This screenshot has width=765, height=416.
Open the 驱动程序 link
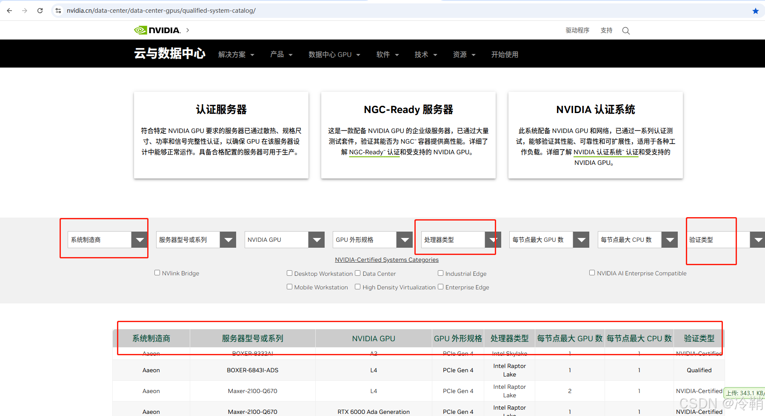577,30
